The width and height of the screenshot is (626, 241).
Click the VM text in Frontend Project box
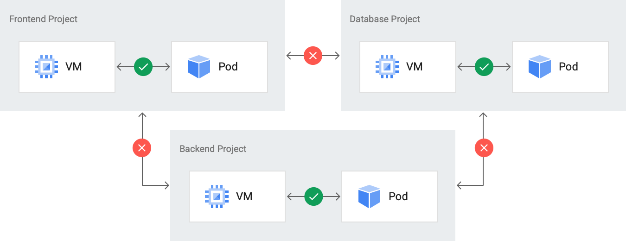pos(74,67)
